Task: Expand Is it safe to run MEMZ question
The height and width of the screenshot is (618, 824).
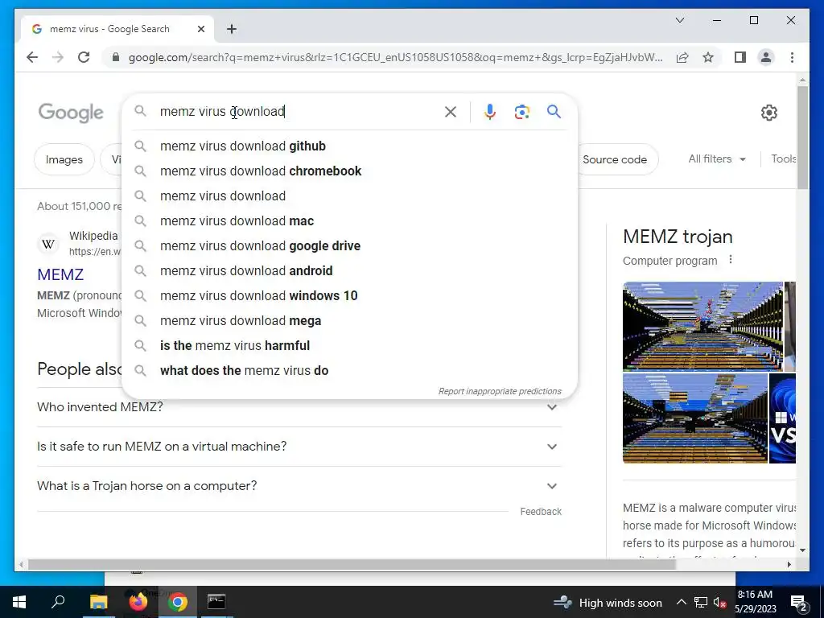Action: coord(299,446)
